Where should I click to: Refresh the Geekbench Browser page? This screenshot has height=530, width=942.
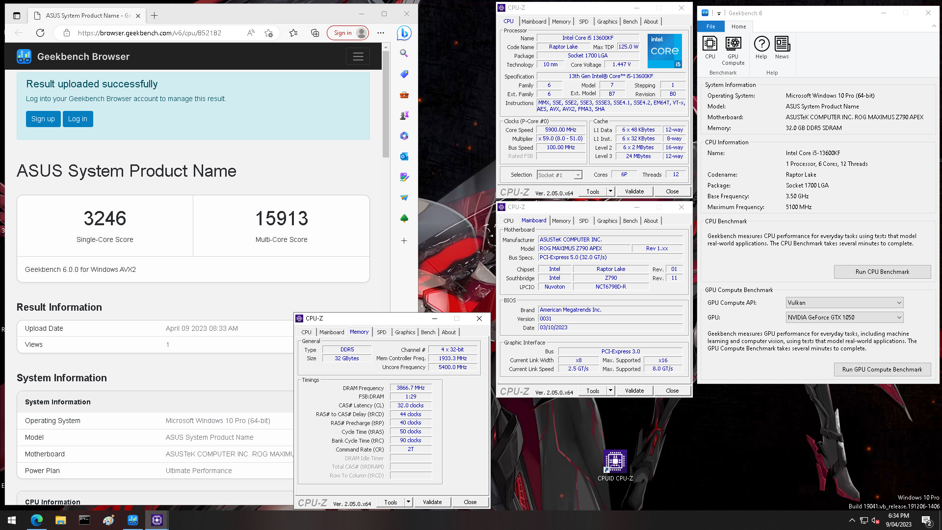tap(40, 33)
